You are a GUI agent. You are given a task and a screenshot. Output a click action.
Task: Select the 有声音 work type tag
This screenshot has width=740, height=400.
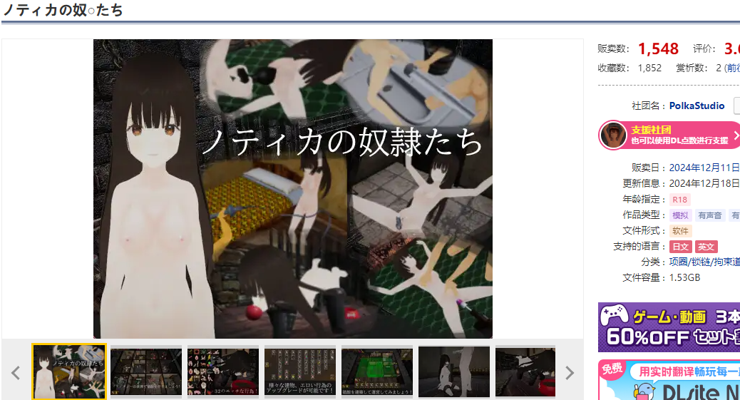coord(709,215)
